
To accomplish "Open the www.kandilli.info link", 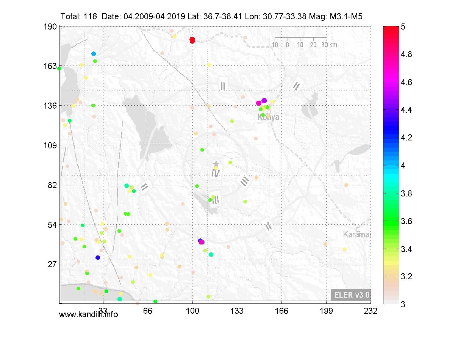I will pyautogui.click(x=88, y=315).
